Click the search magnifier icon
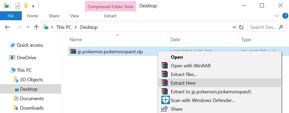The height and width of the screenshot is (113, 289). [x=281, y=27]
